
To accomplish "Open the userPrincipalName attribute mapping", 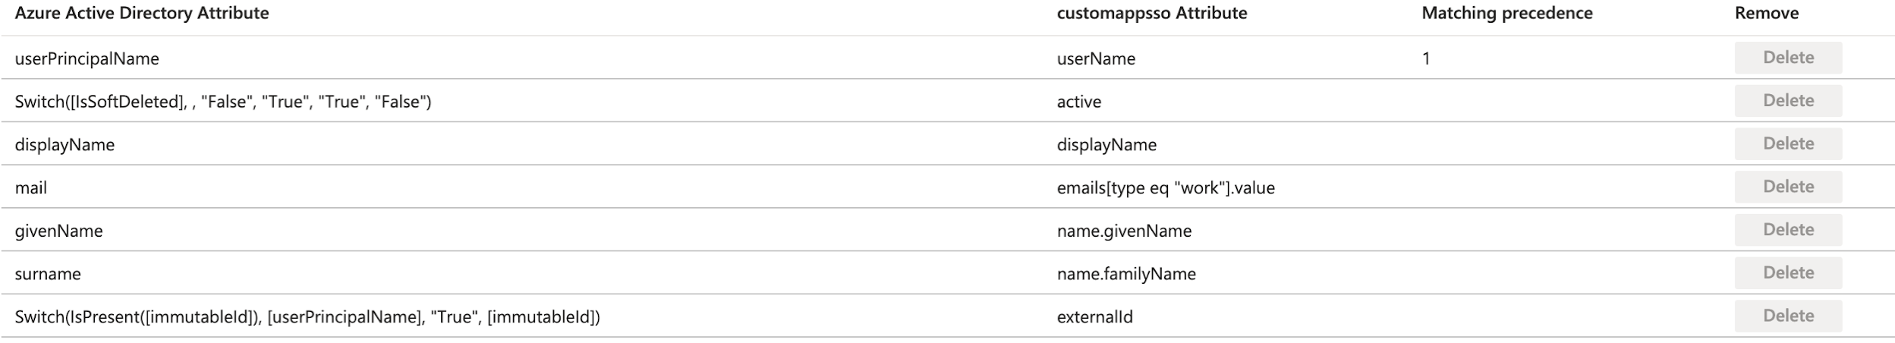I will coord(87,58).
